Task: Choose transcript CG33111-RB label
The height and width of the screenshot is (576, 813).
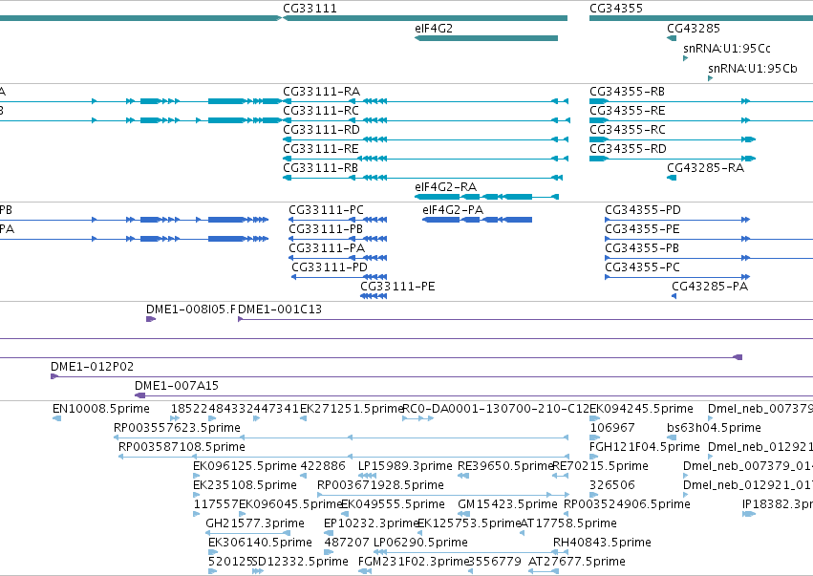Action: pos(320,168)
